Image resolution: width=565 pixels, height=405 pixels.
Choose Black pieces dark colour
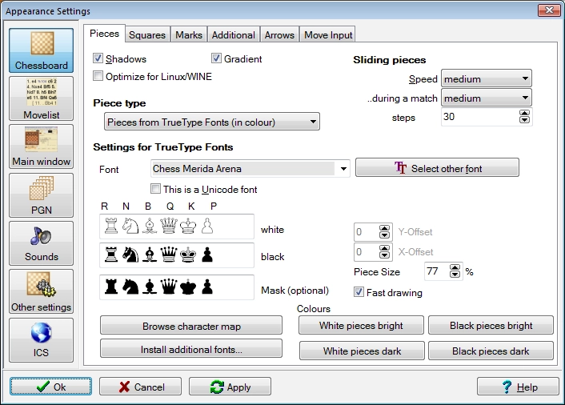point(491,351)
